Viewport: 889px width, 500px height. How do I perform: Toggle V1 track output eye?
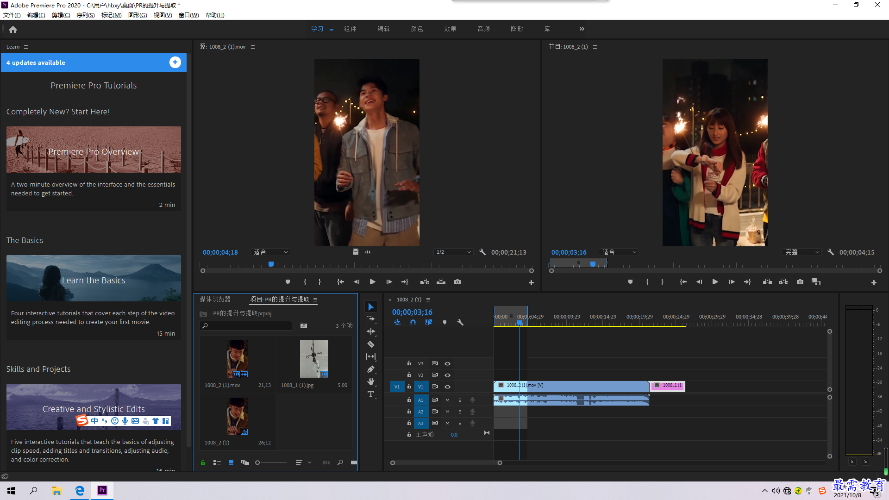pos(447,387)
